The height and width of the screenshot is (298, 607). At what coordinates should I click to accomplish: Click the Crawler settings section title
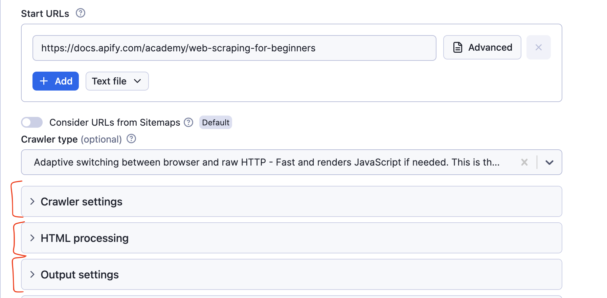[82, 202]
